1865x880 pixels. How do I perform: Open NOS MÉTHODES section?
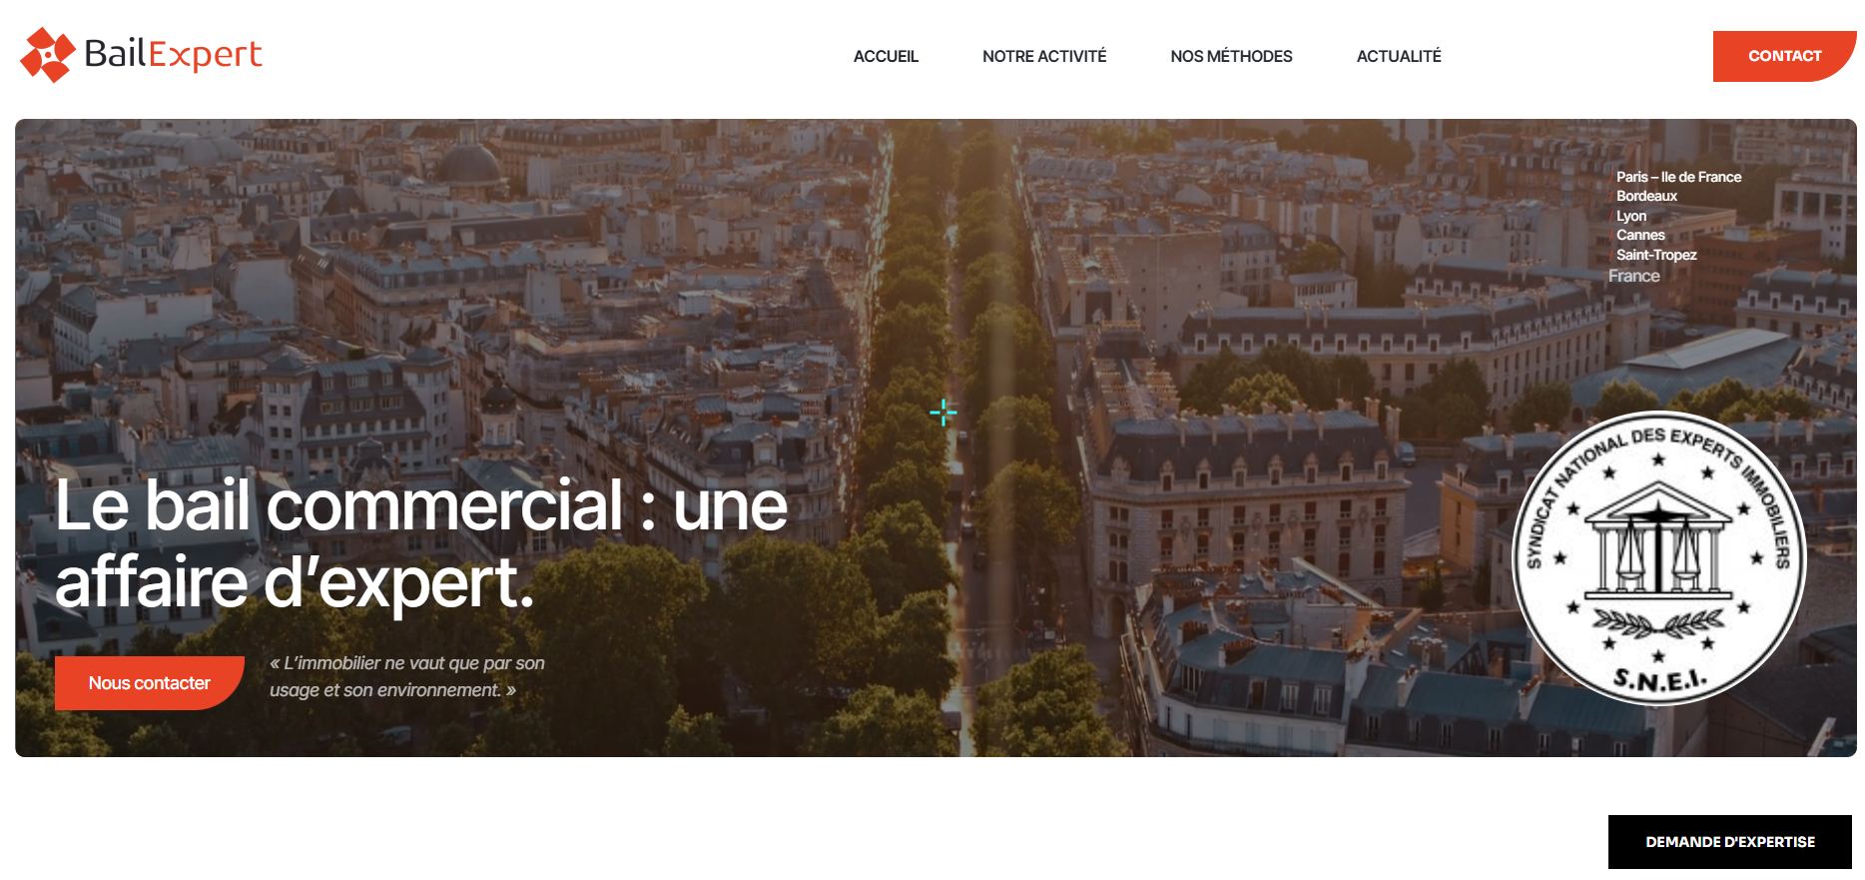1231,56
